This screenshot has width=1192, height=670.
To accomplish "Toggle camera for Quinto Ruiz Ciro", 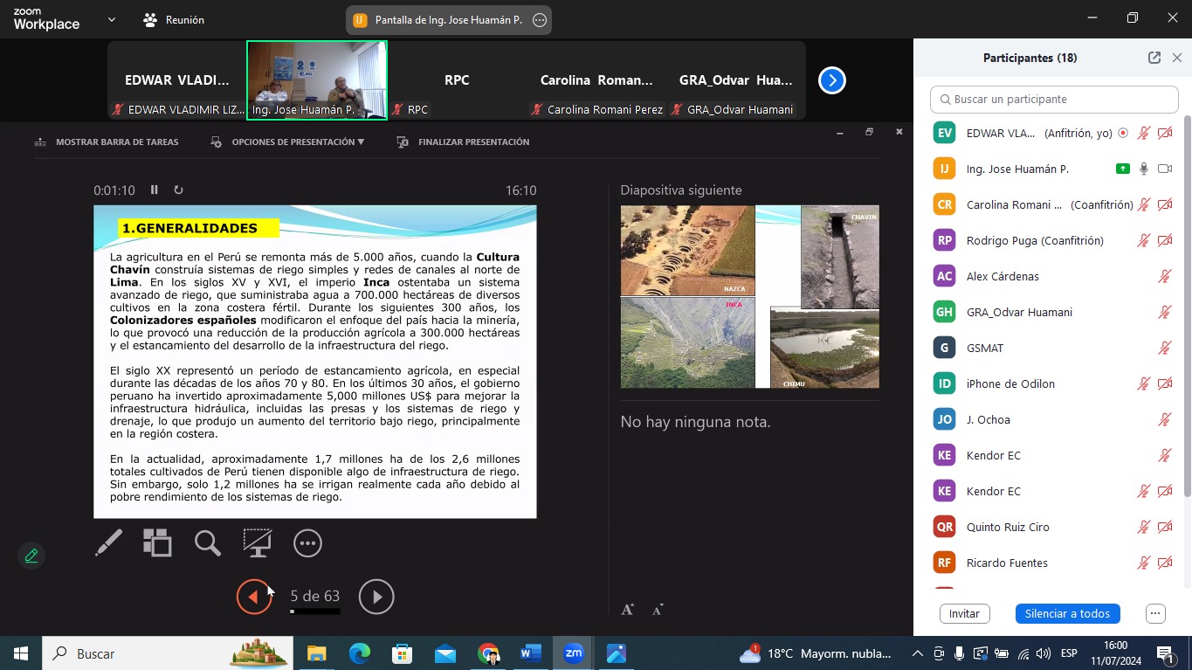I will 1164,527.
